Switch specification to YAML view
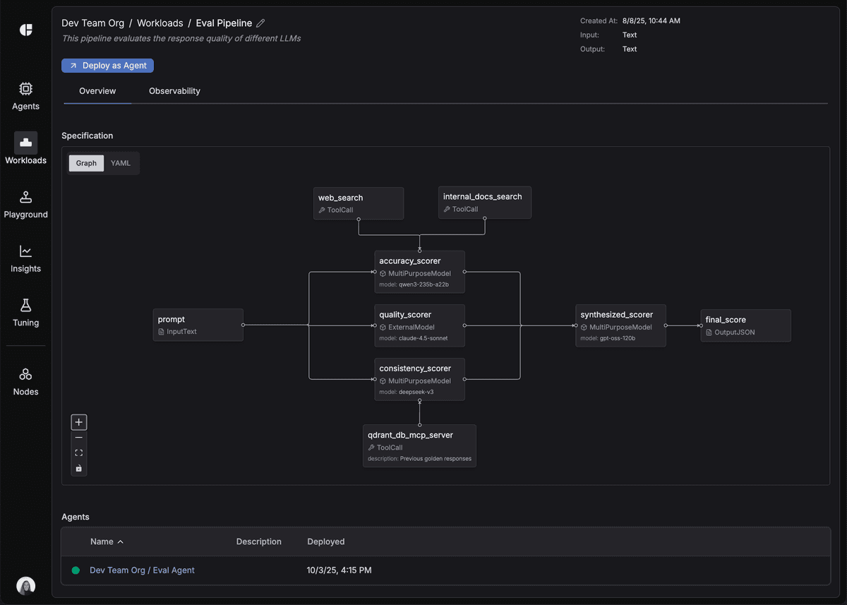Image resolution: width=847 pixels, height=605 pixels. pos(121,162)
